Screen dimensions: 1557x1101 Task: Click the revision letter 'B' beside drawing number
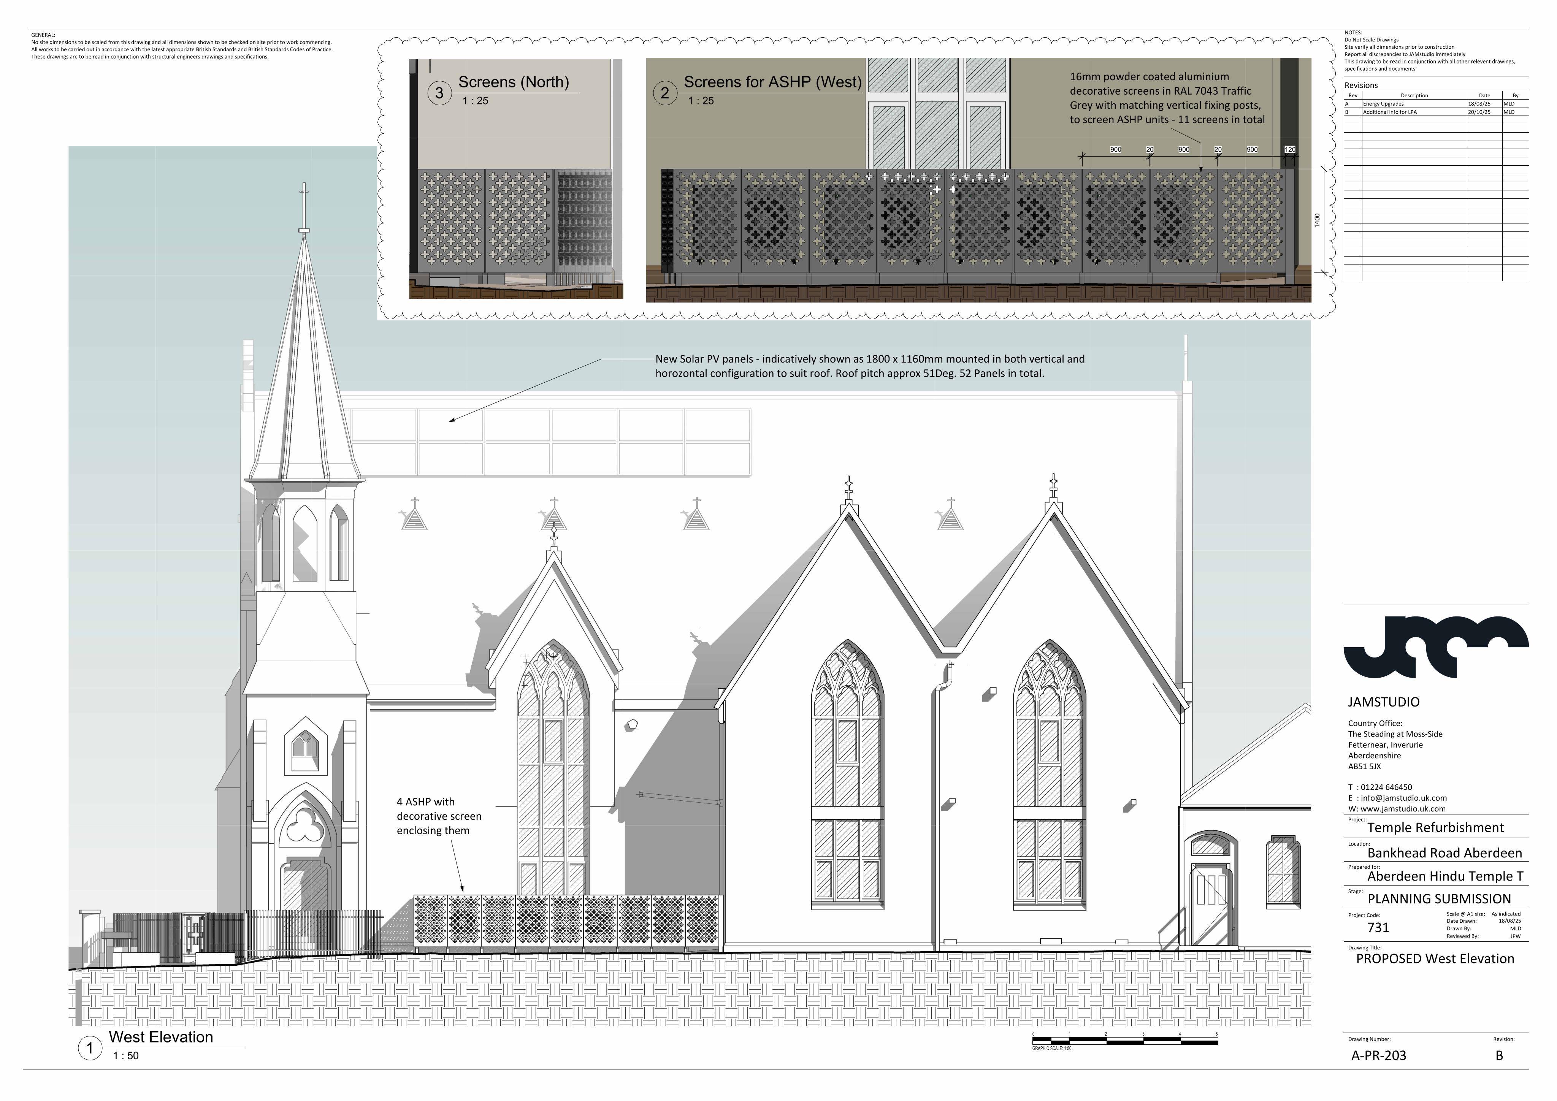1499,1055
